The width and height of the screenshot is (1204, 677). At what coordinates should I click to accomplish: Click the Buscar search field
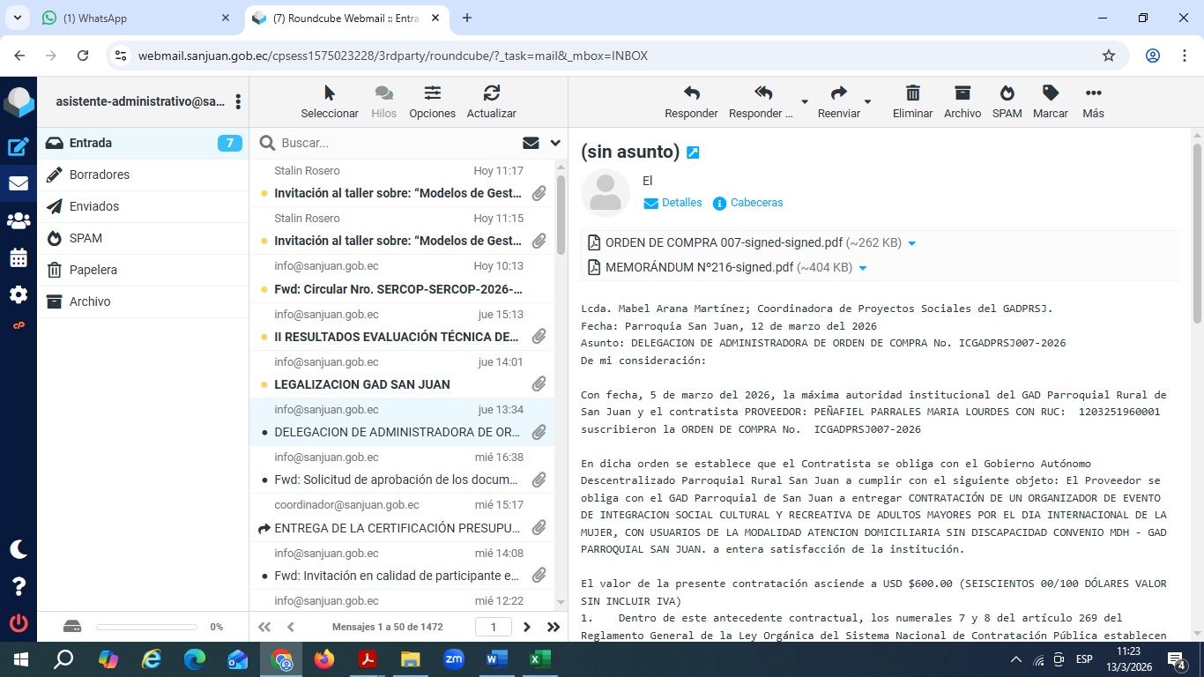pyautogui.click(x=397, y=143)
